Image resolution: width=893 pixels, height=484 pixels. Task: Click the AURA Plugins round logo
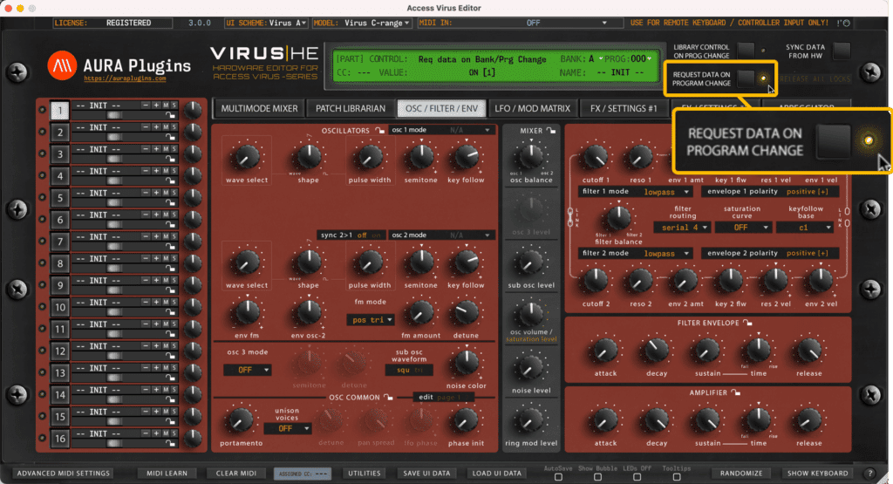(62, 65)
